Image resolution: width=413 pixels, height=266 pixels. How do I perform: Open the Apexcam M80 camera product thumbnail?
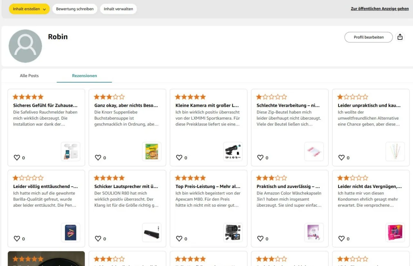point(233,232)
